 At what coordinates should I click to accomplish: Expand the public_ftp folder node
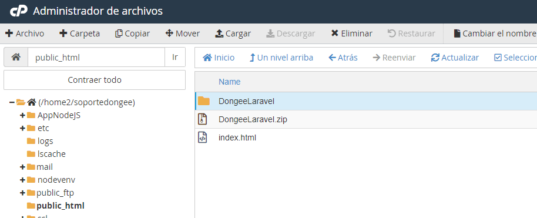(x=22, y=193)
